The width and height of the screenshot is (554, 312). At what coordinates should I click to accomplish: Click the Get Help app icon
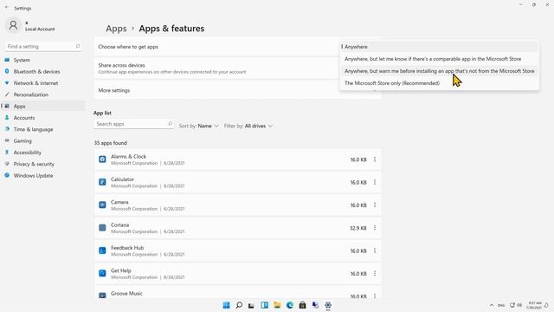point(102,274)
